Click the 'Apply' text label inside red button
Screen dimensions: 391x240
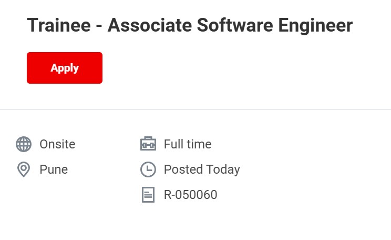pos(65,68)
